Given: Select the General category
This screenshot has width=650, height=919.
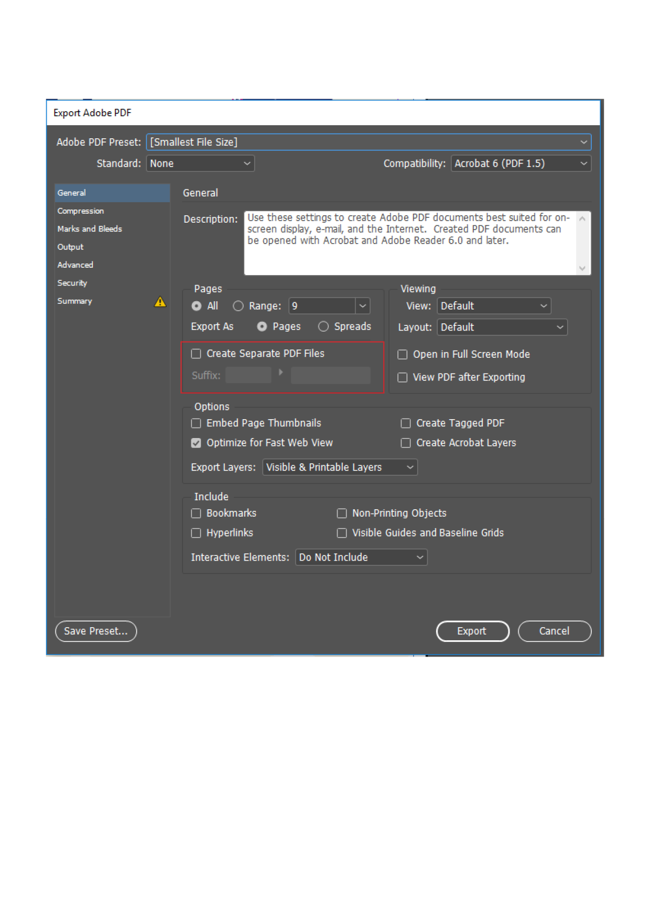Looking at the screenshot, I should click(x=112, y=193).
